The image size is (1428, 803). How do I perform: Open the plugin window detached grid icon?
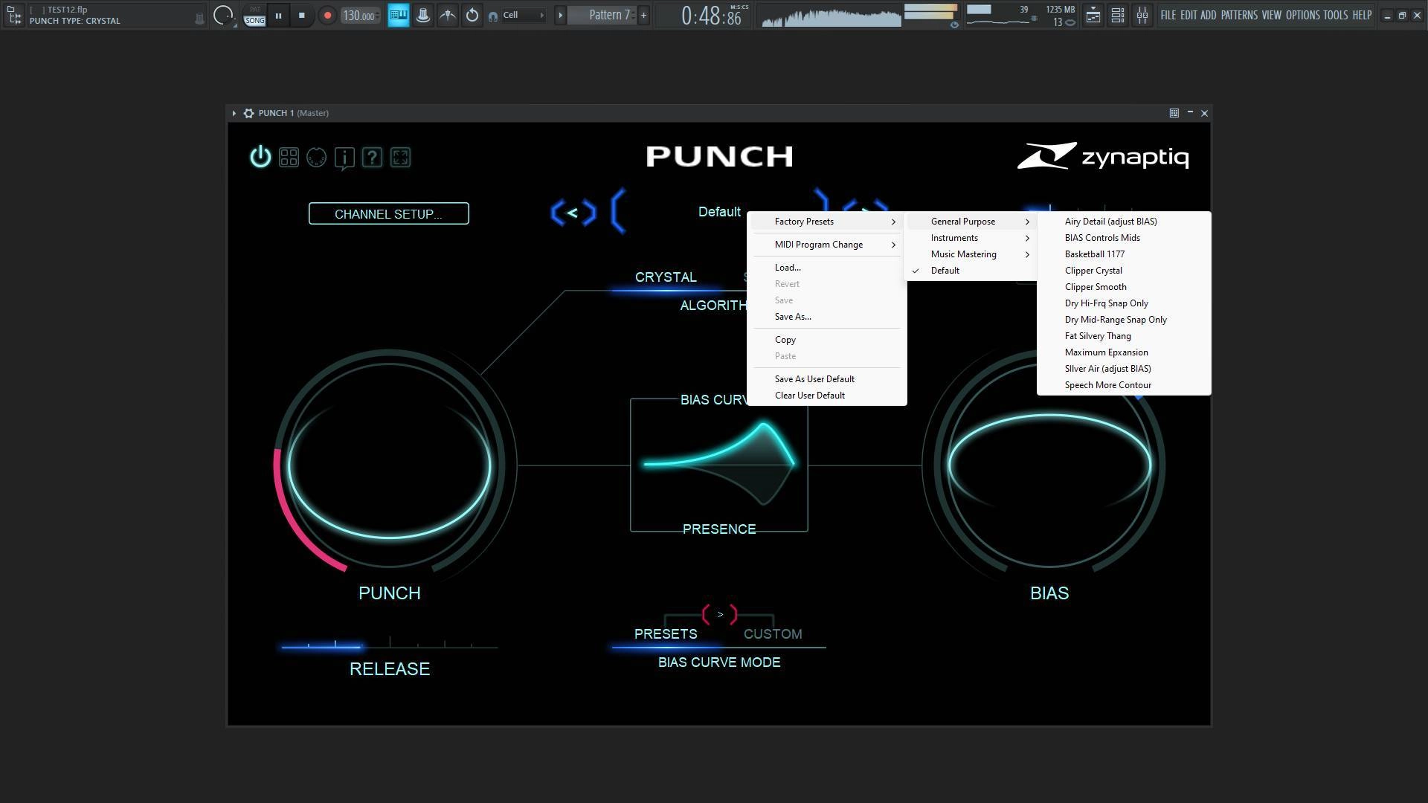1174,113
